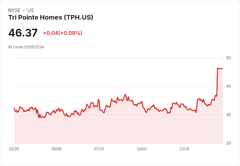The height and width of the screenshot is (166, 240).
Task: Click the US market label
Action: click(31, 10)
